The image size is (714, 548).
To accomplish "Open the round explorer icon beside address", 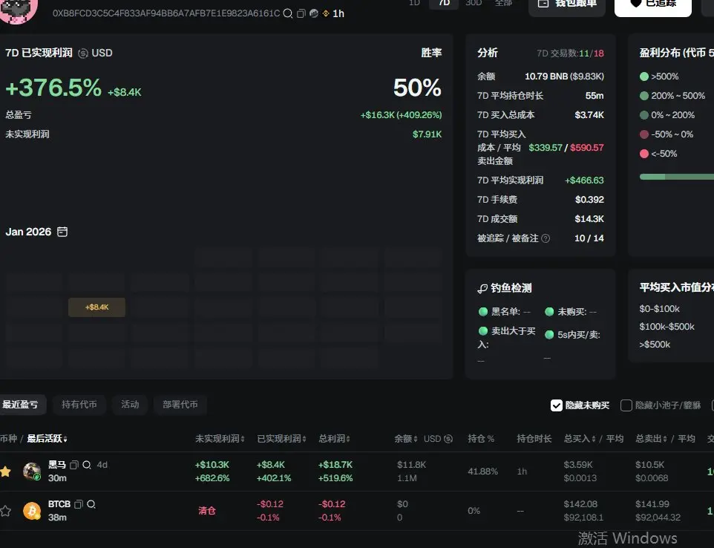I will click(x=314, y=13).
